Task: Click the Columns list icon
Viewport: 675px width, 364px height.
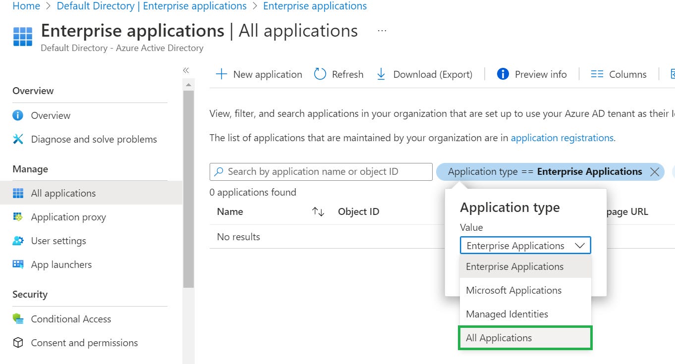Action: point(597,74)
